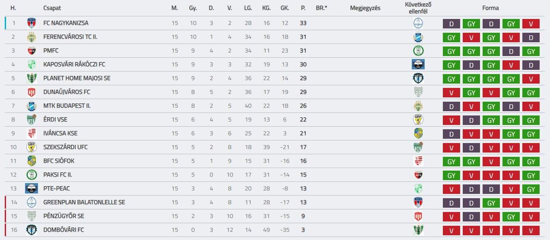Click the Ferencvárosi TC II. team crest
550x240 pixels.
[x=31, y=37]
